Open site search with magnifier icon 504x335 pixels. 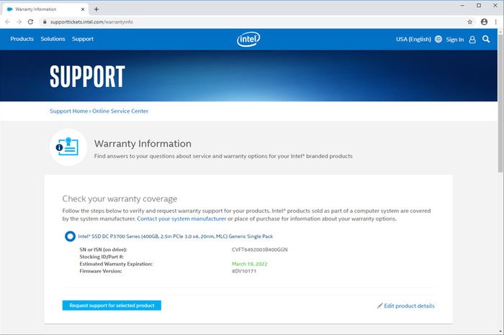[486, 39]
